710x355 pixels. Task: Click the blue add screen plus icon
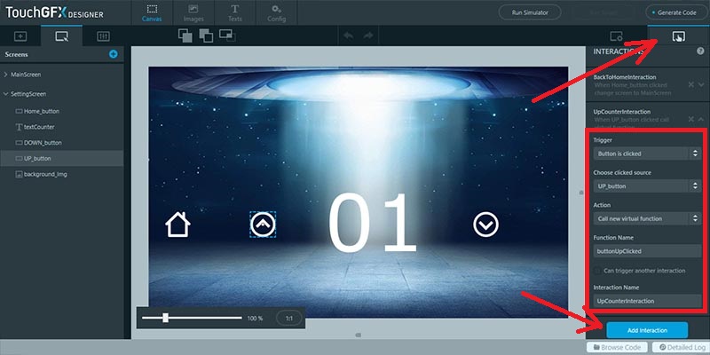click(x=113, y=54)
